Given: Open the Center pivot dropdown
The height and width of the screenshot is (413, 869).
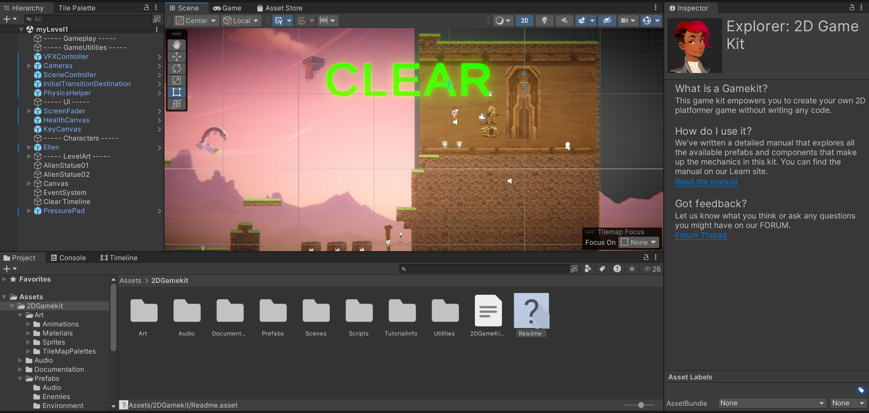Looking at the screenshot, I should tap(196, 20).
